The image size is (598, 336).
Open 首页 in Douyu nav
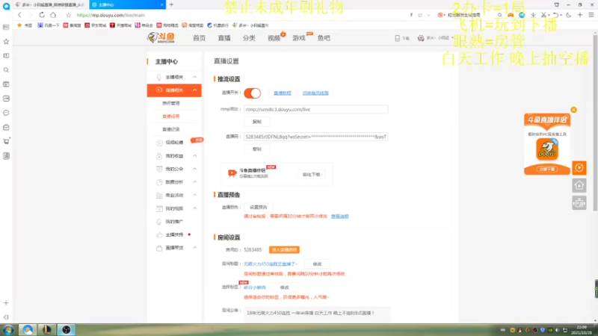[199, 38]
